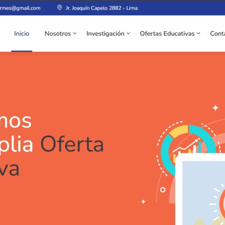Click the yellow segment of the donut chart
The height and width of the screenshot is (225, 225).
[x=179, y=131]
